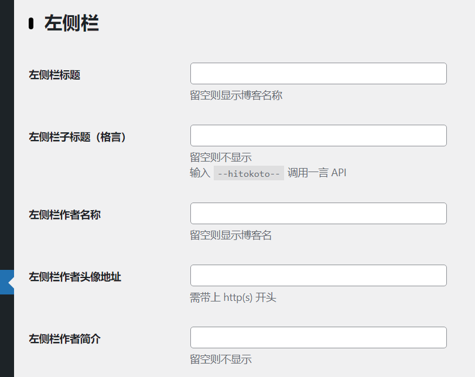The width and height of the screenshot is (475, 377).
Task: Click the 左侧栏作者名称 input field
Action: click(318, 214)
